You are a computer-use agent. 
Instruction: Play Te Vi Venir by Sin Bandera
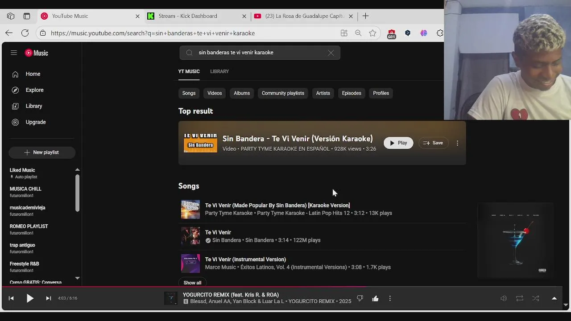tap(190, 236)
